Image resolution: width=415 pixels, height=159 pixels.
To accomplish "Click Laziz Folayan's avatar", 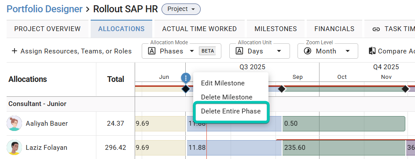I will click(14, 148).
